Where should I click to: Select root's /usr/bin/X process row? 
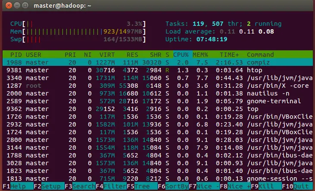click(158, 86)
